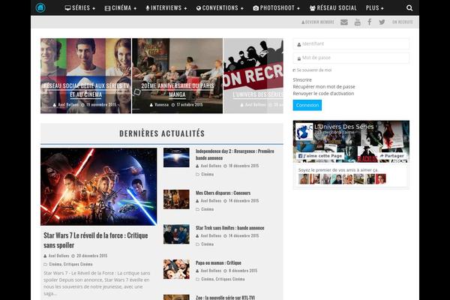Focus the Mot de passe field
Viewport: 450px width, 300px height.
pyautogui.click(x=351, y=58)
